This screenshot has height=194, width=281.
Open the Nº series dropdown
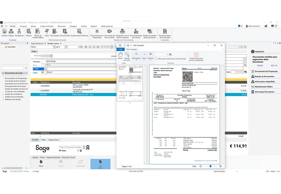point(66,47)
